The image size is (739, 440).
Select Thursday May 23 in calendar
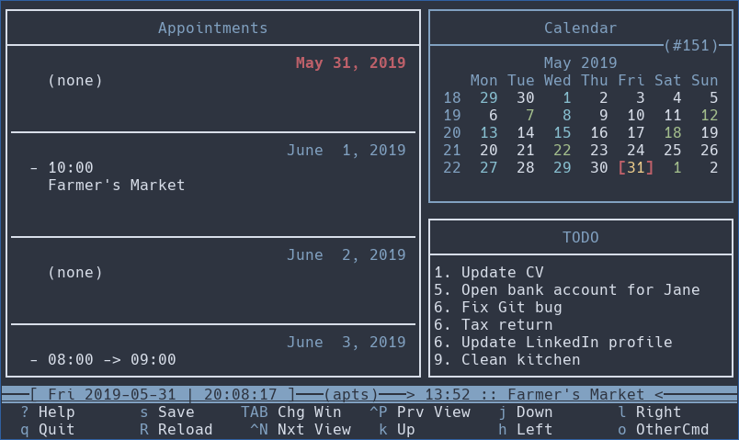598,151
